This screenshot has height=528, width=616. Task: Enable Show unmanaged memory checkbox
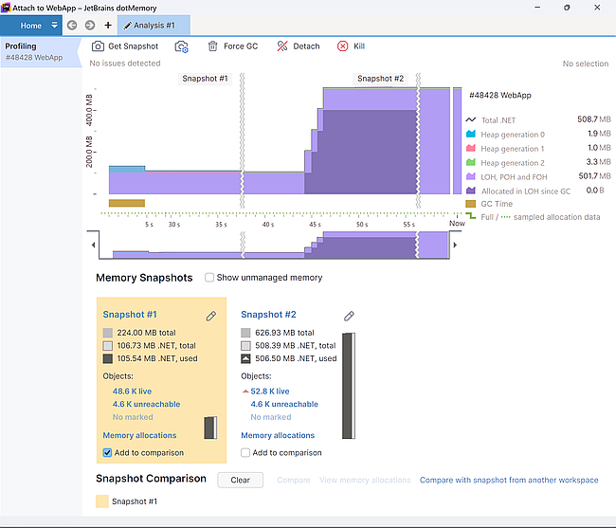point(209,278)
